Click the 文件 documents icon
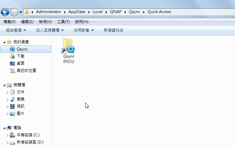Viewport: 235px width, 148px height. (12, 92)
